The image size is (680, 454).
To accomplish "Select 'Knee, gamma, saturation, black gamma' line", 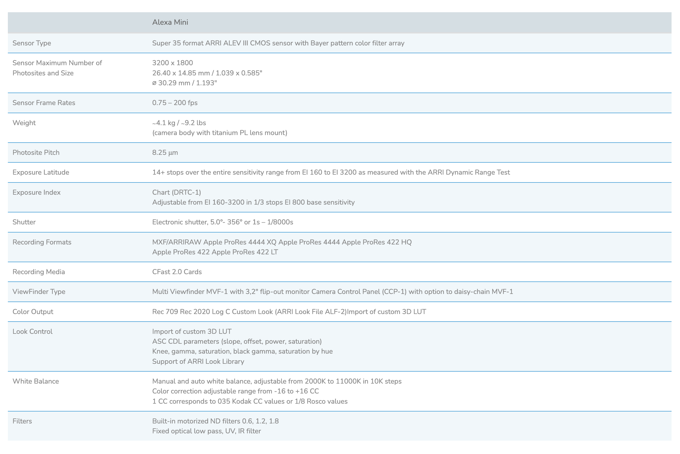I will tap(214, 351).
